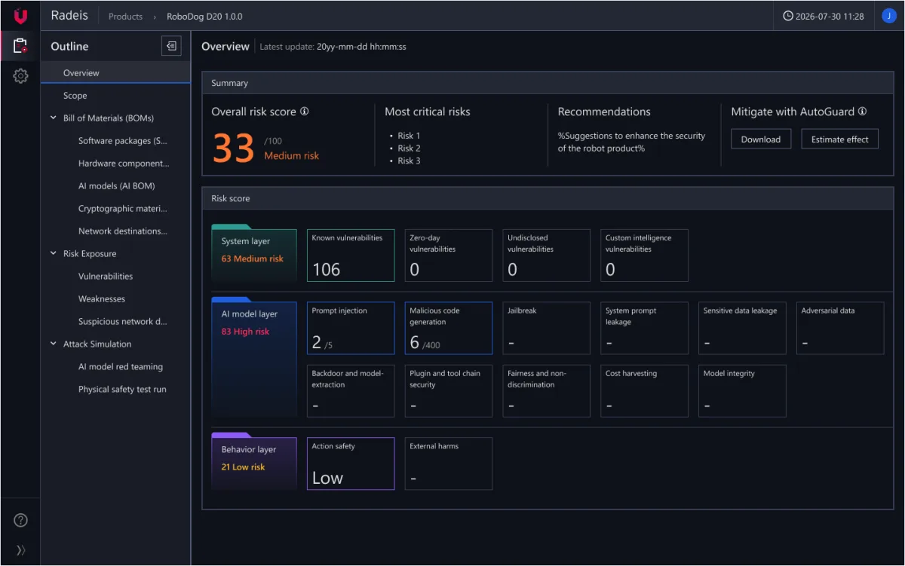
Task: Collapse the Risk Exposure section
Action: click(54, 253)
